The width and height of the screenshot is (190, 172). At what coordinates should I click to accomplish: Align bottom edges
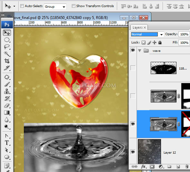(x=136, y=6)
